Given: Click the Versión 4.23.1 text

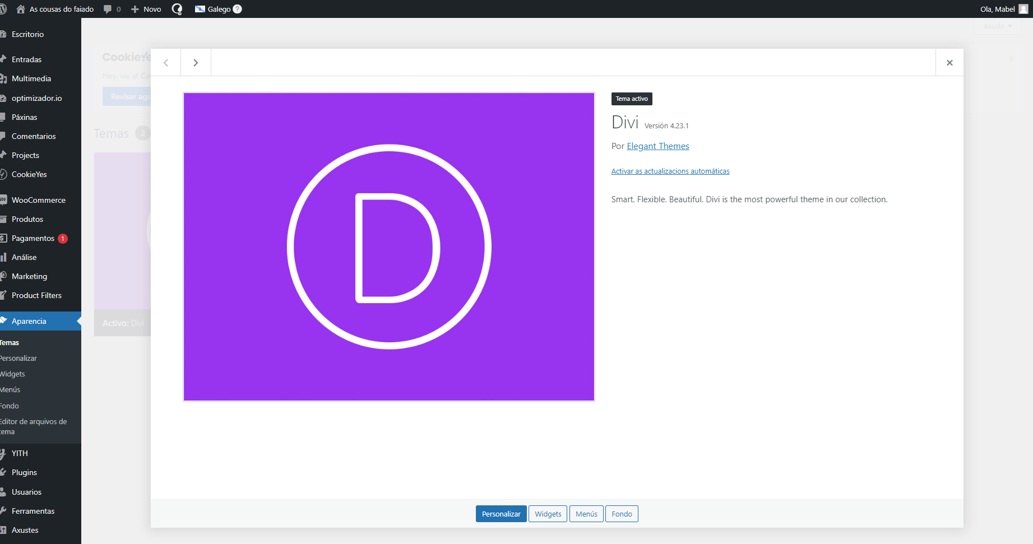Looking at the screenshot, I should [x=666, y=126].
